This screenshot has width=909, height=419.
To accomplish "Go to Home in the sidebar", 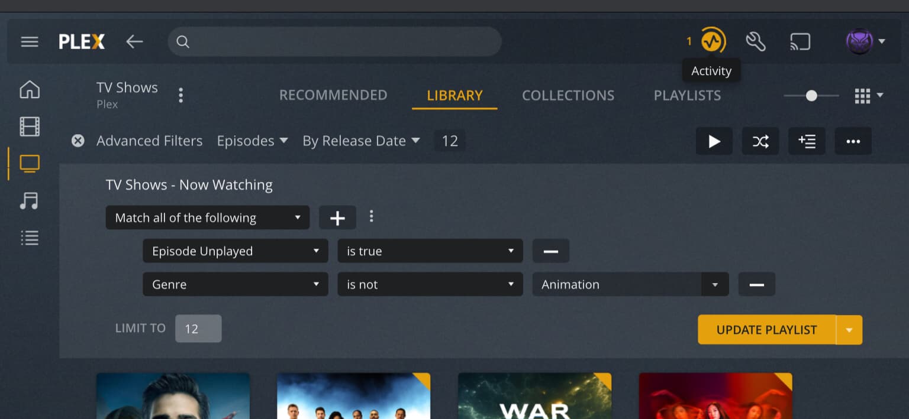I will click(x=30, y=89).
